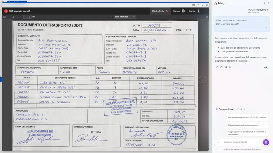
Task: Select 'Estrazione degli attributi di un documento'
Action: click(x=247, y=117)
